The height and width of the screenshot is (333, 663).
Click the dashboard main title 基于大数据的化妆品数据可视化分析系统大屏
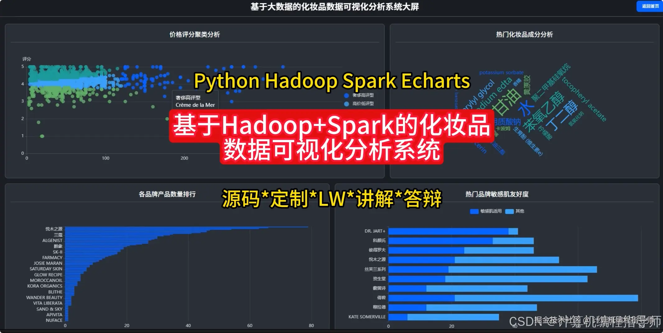click(x=335, y=7)
